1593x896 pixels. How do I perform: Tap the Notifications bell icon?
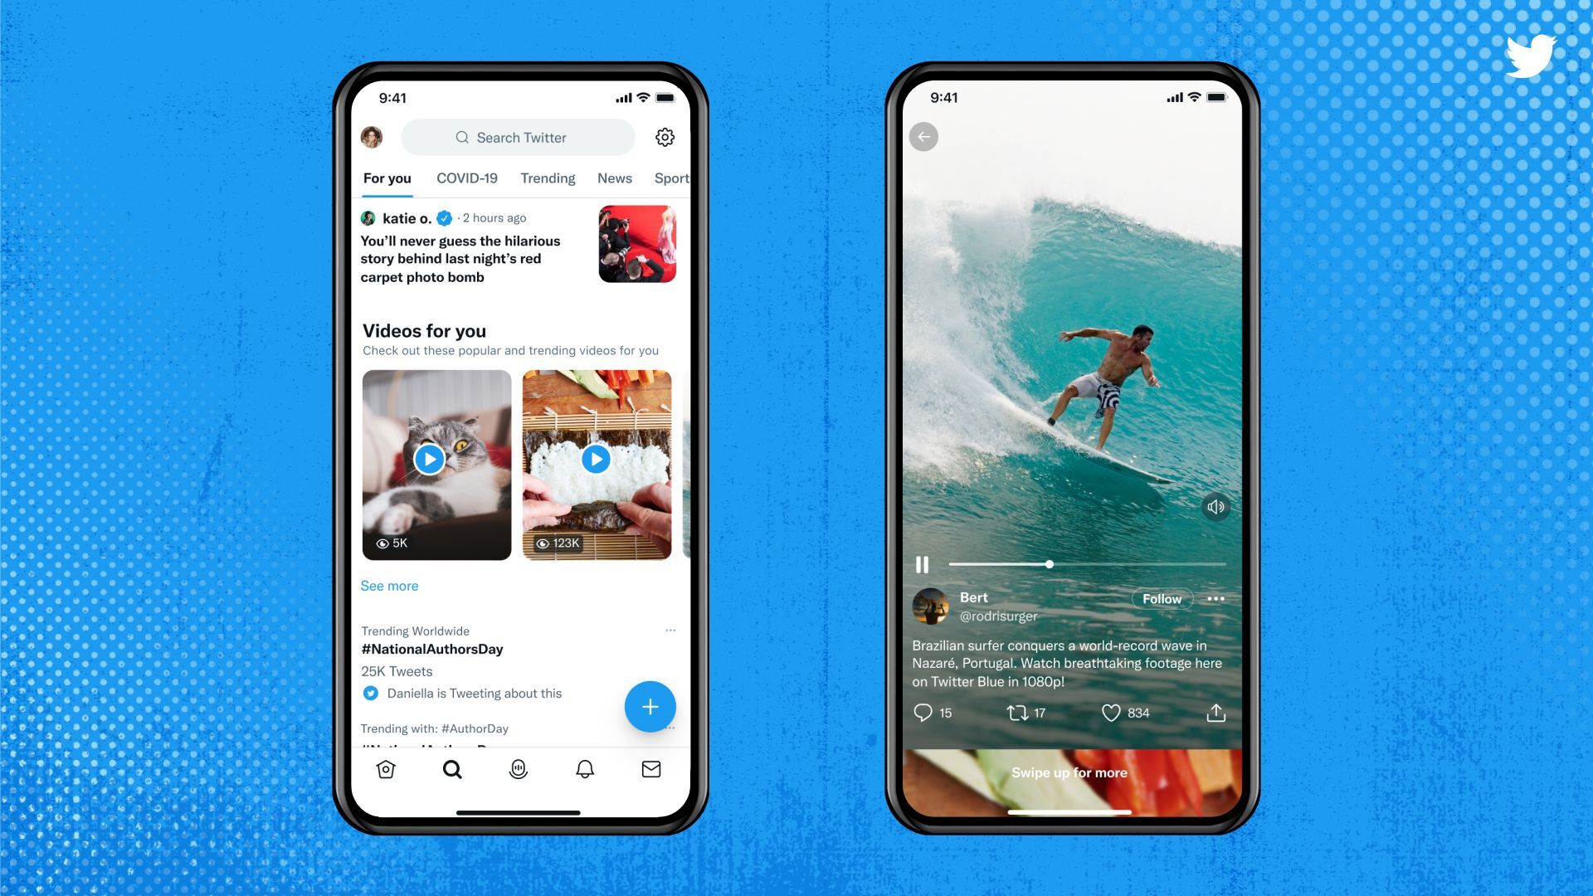(x=584, y=769)
